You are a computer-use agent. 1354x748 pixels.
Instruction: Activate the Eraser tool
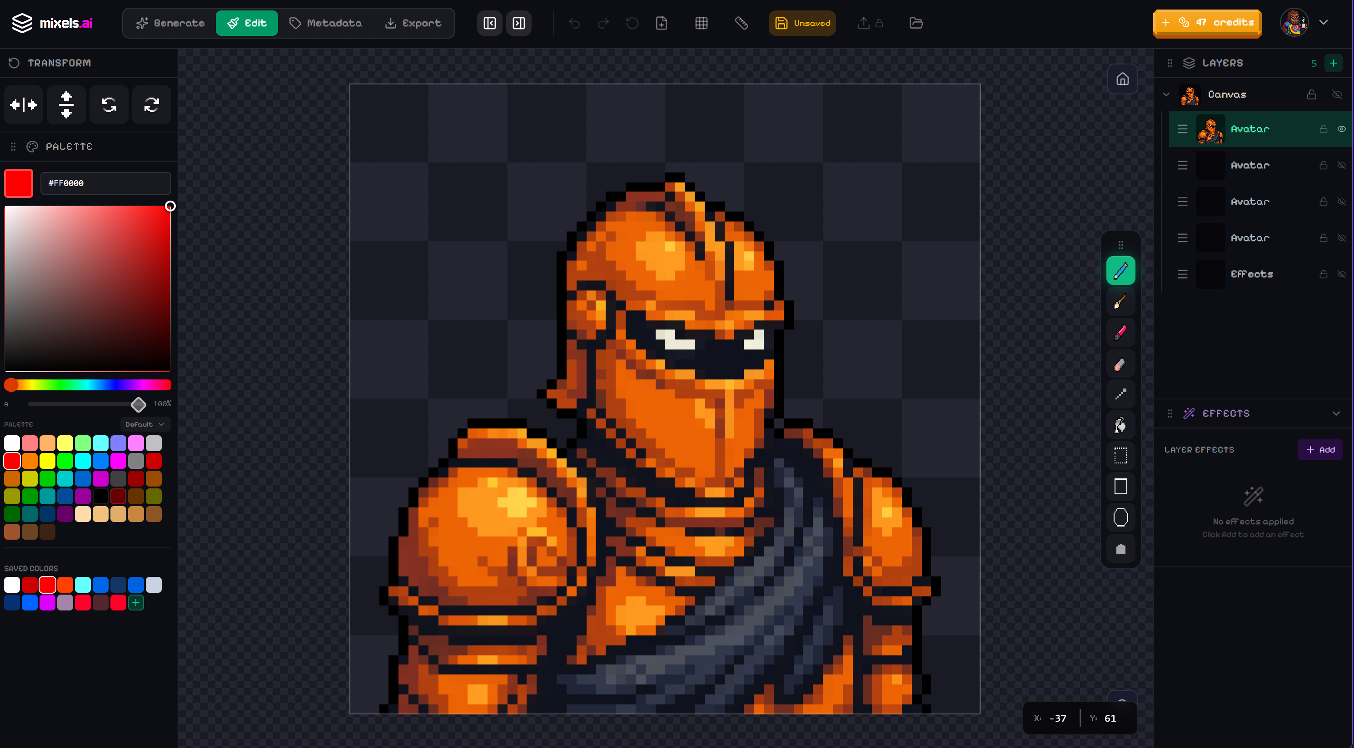[1120, 363]
